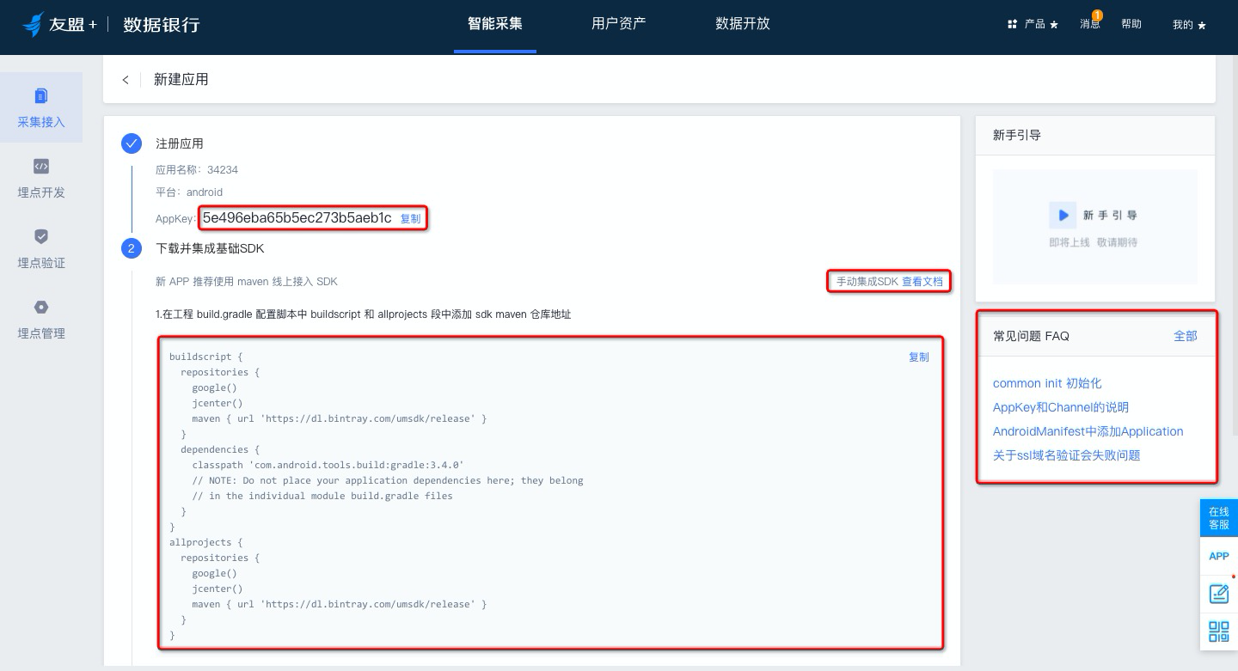
Task: Click the APP floating button
Action: pos(1219,556)
